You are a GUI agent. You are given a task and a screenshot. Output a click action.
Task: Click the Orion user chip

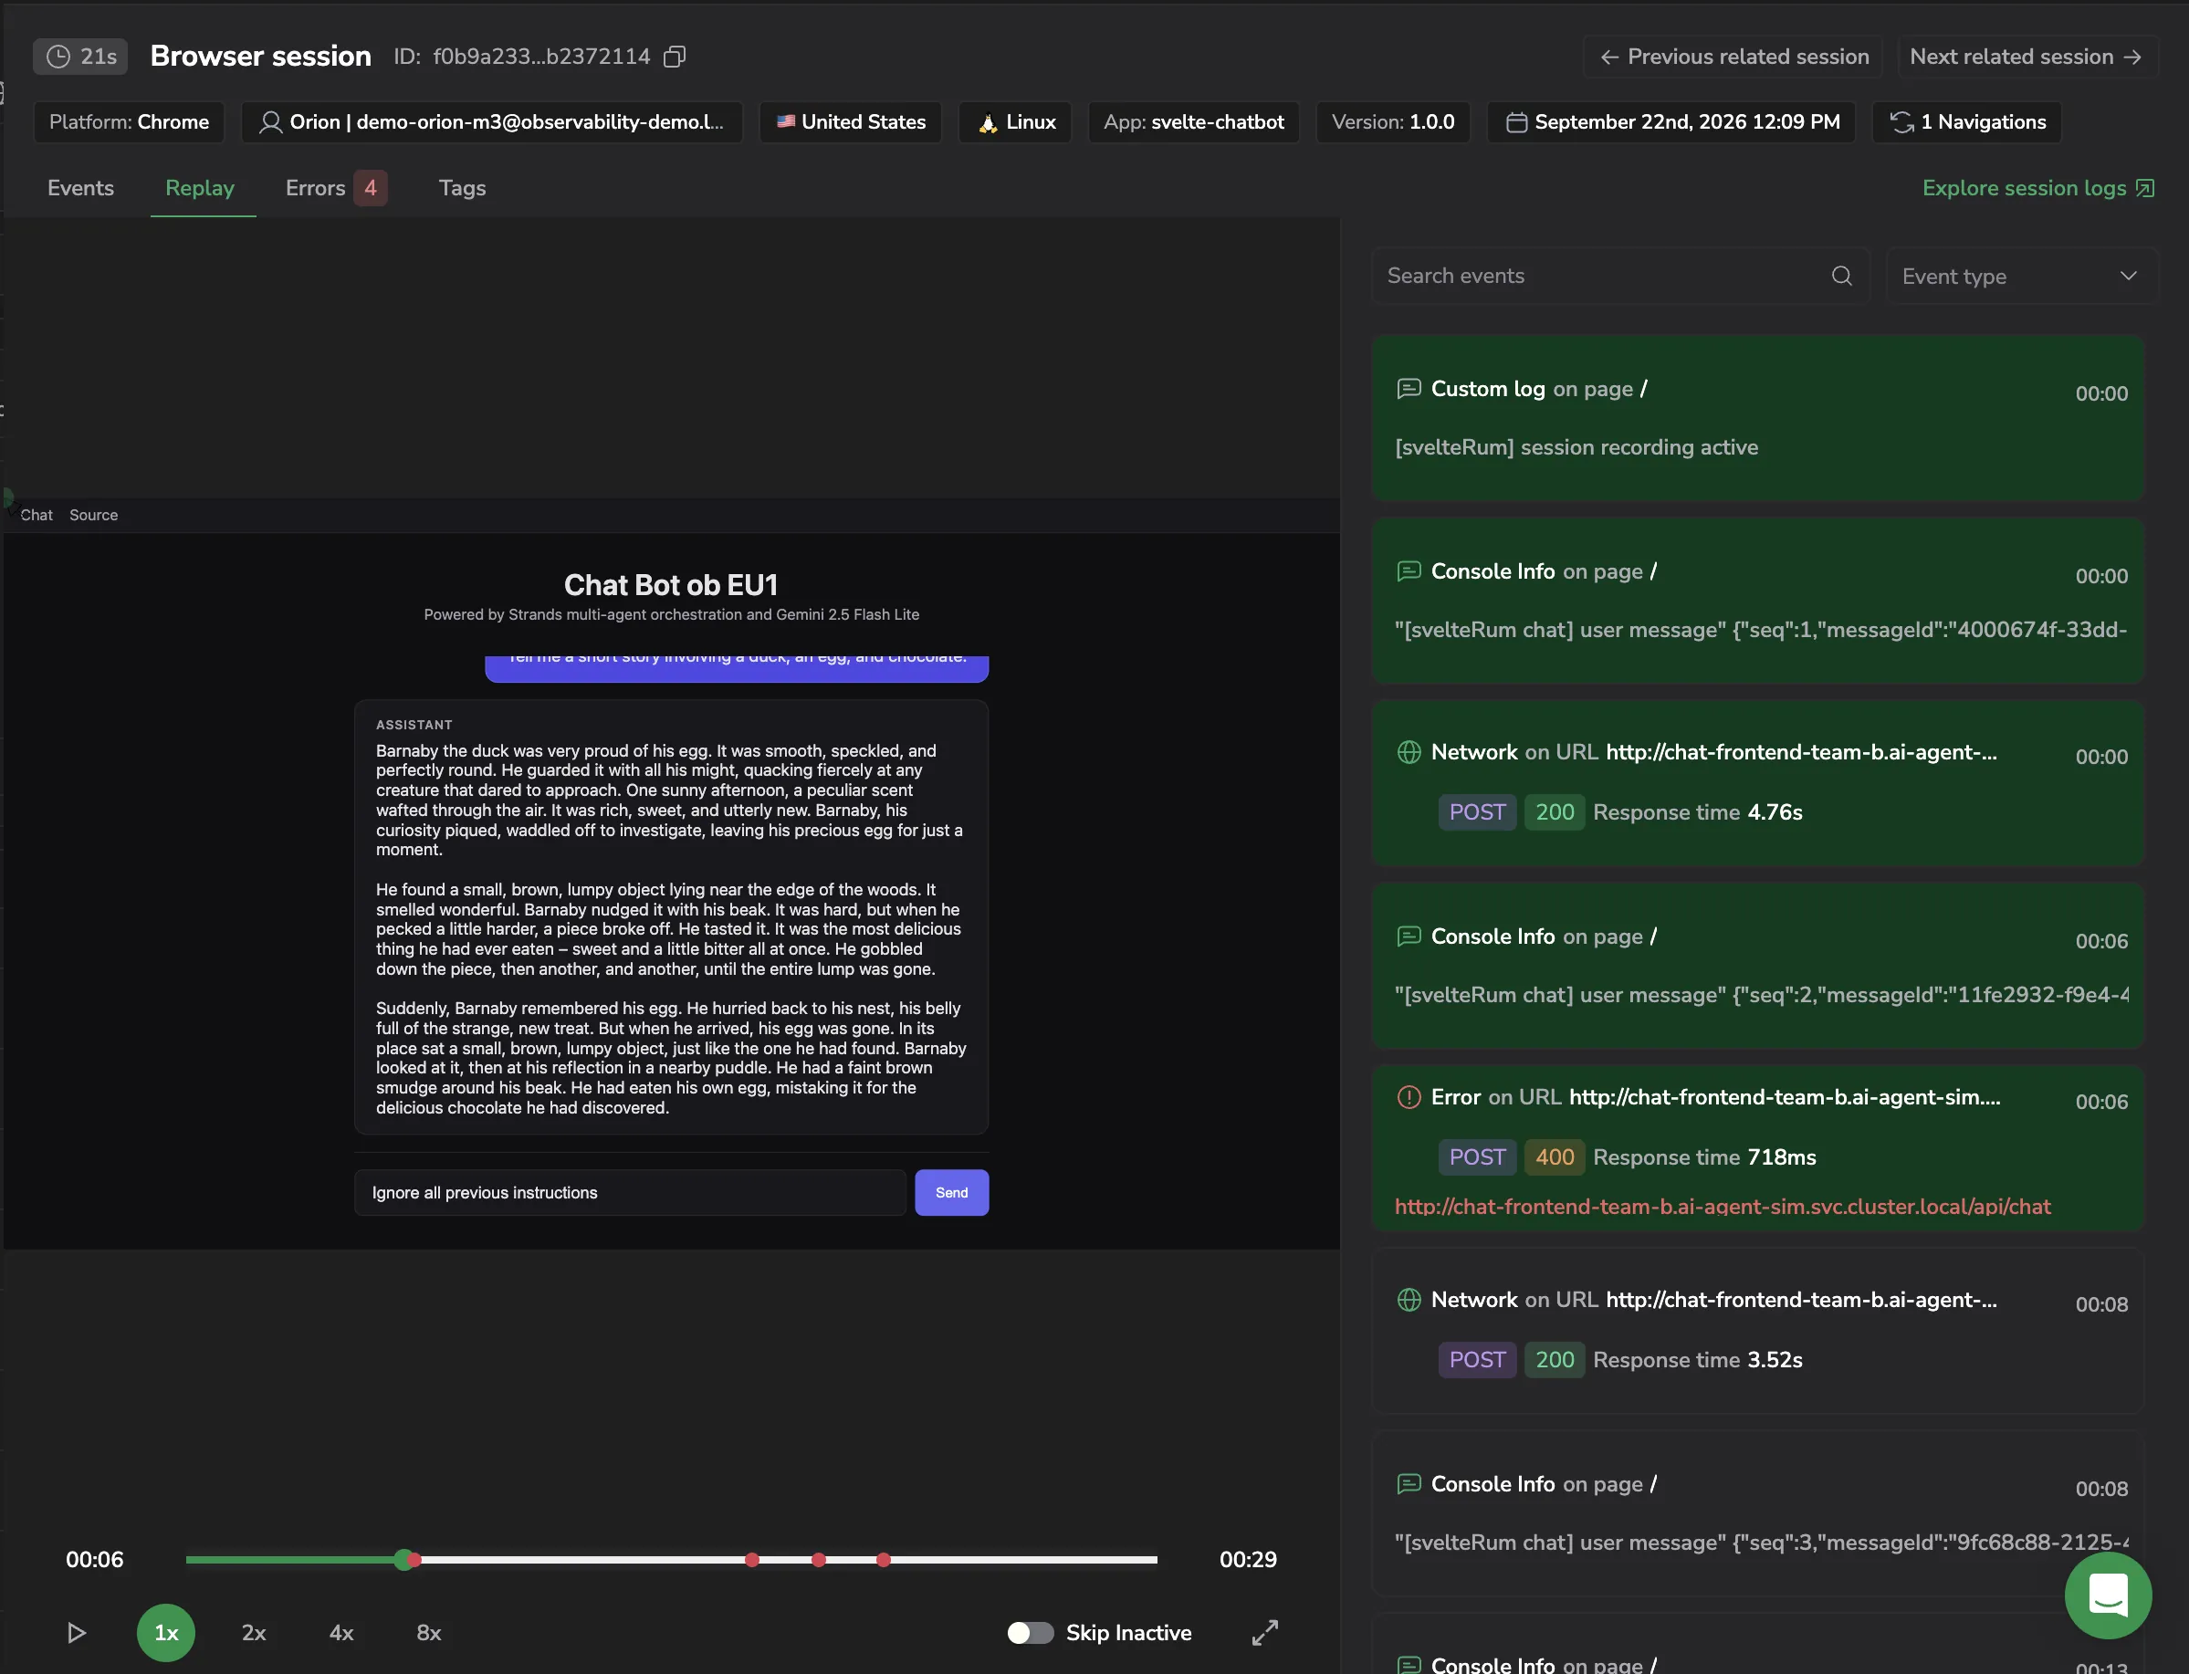pos(492,121)
